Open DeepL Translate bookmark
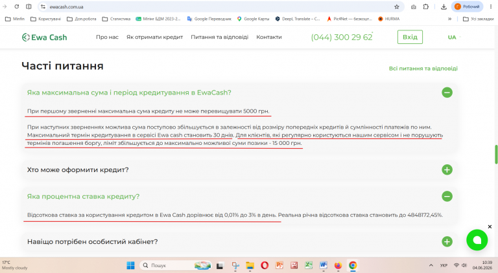This screenshot has width=498, height=273. click(298, 19)
